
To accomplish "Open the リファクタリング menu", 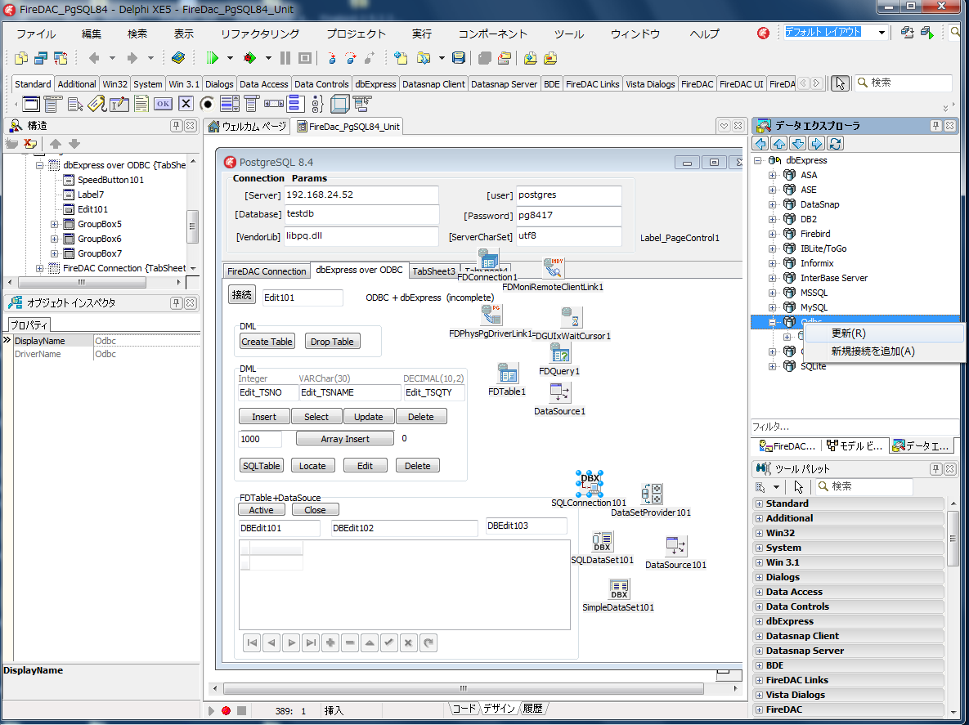I will click(x=260, y=34).
